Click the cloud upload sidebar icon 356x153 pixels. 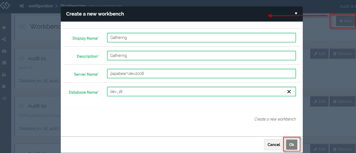coord(4,51)
